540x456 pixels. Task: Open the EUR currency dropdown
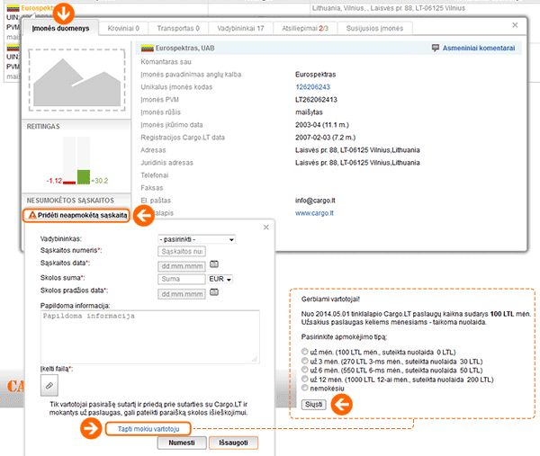220,279
